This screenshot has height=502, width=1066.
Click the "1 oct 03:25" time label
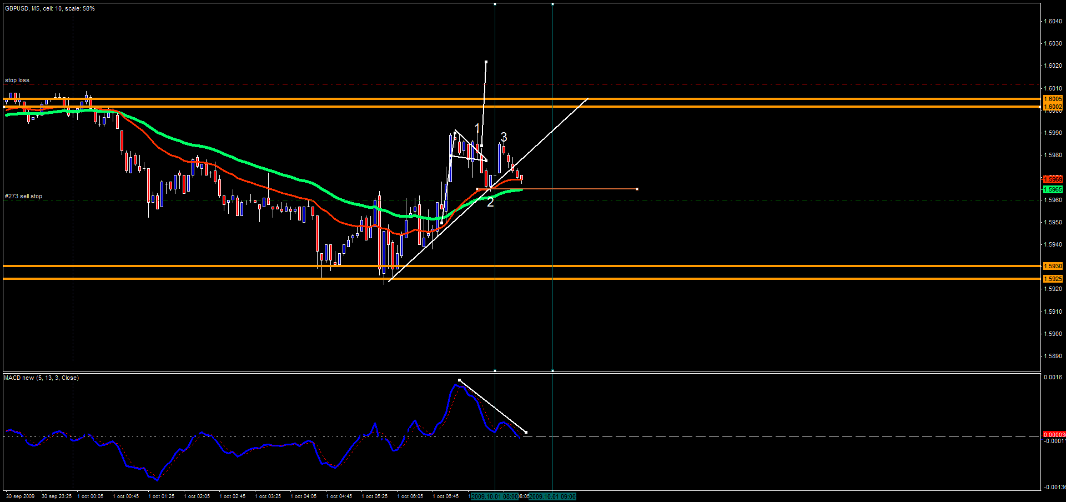[268, 496]
